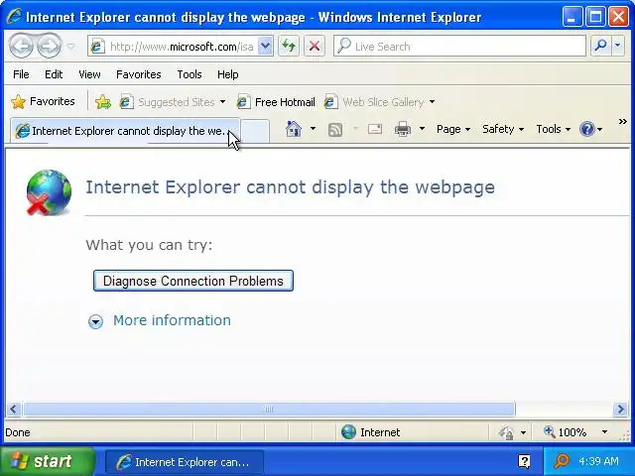Viewport: 635px width, 476px height.
Task: Open the Safety command bar menu
Action: pos(503,129)
